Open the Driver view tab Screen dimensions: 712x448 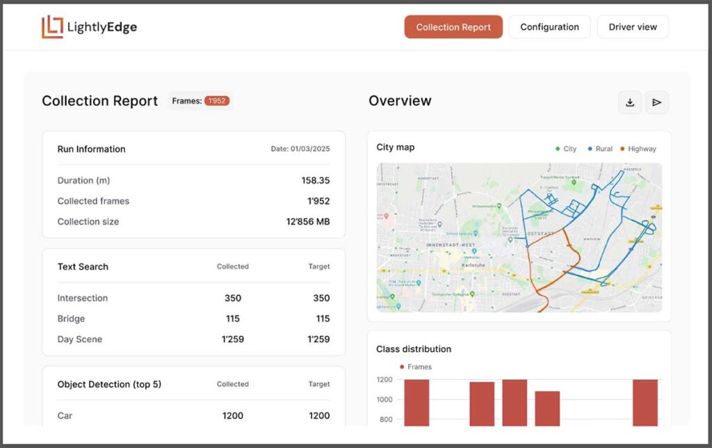click(x=633, y=27)
